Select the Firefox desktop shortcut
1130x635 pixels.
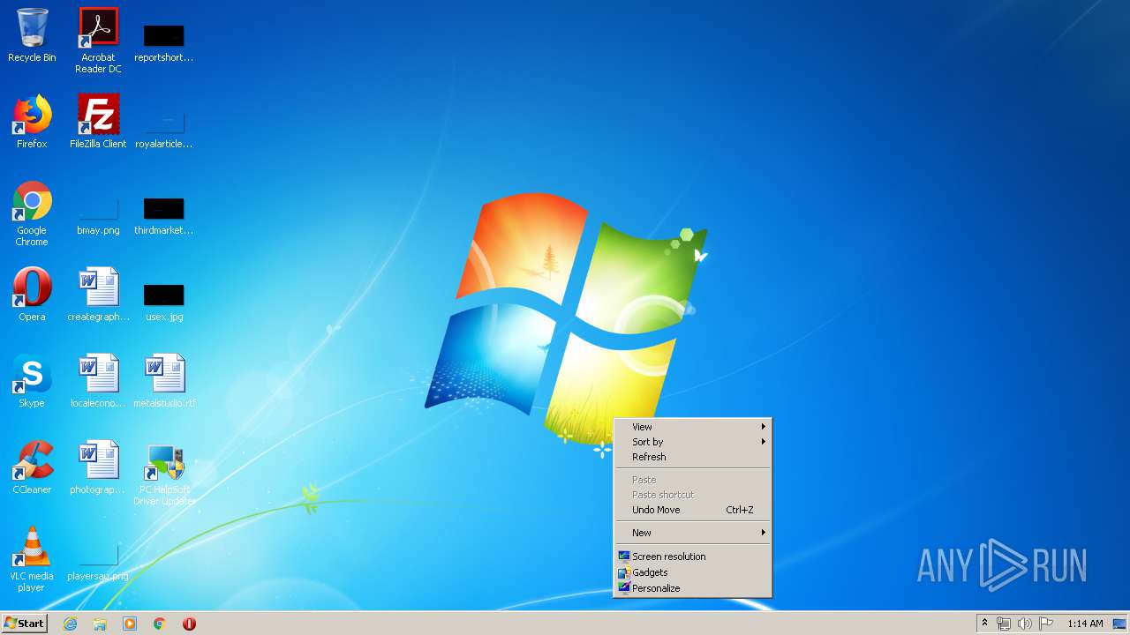32,122
